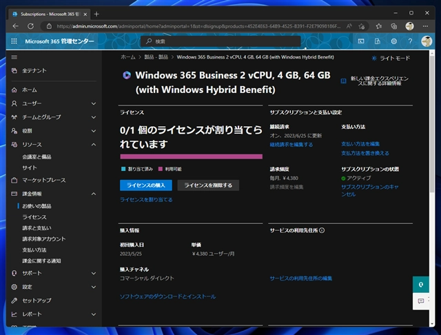Click the マーケットプレース bag icon
The height and width of the screenshot is (335, 441).
(x=14, y=181)
